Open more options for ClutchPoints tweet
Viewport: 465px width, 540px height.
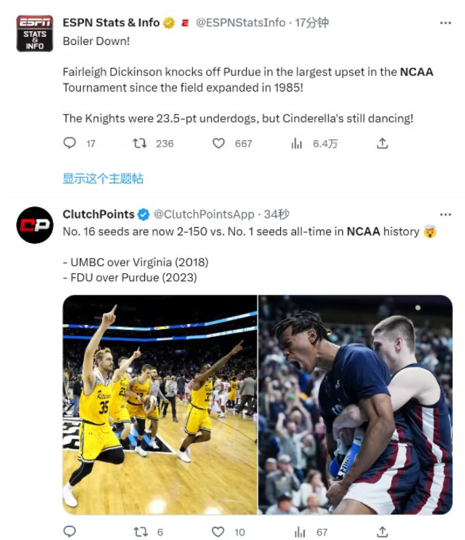tap(445, 215)
